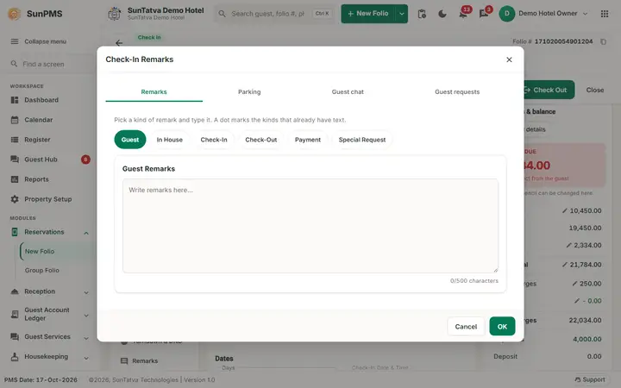Select the Check-Out remark kind
This screenshot has height=388, width=621.
coord(261,140)
